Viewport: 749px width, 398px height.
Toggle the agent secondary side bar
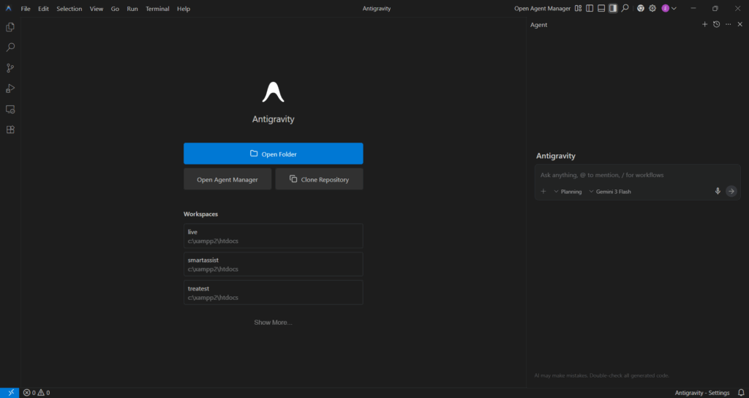click(x=613, y=8)
